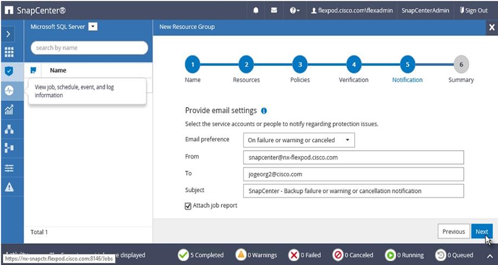
Task: Click the email settings info icon
Action: pos(263,111)
